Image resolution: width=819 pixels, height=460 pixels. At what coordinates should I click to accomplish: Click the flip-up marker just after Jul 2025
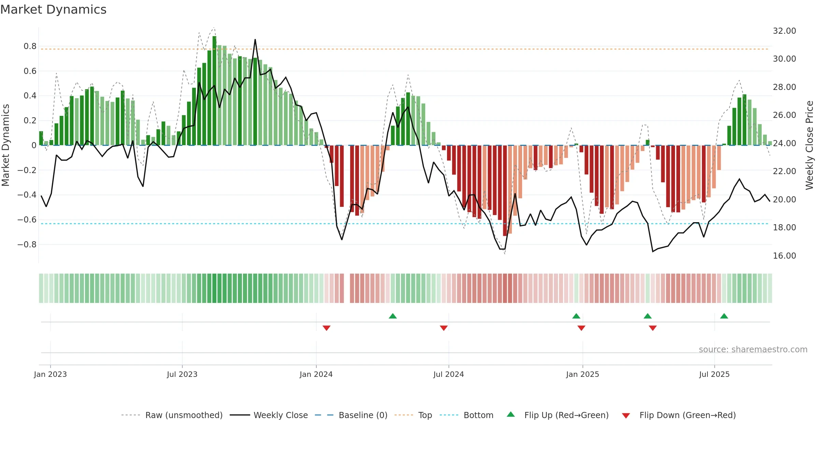coord(724,316)
